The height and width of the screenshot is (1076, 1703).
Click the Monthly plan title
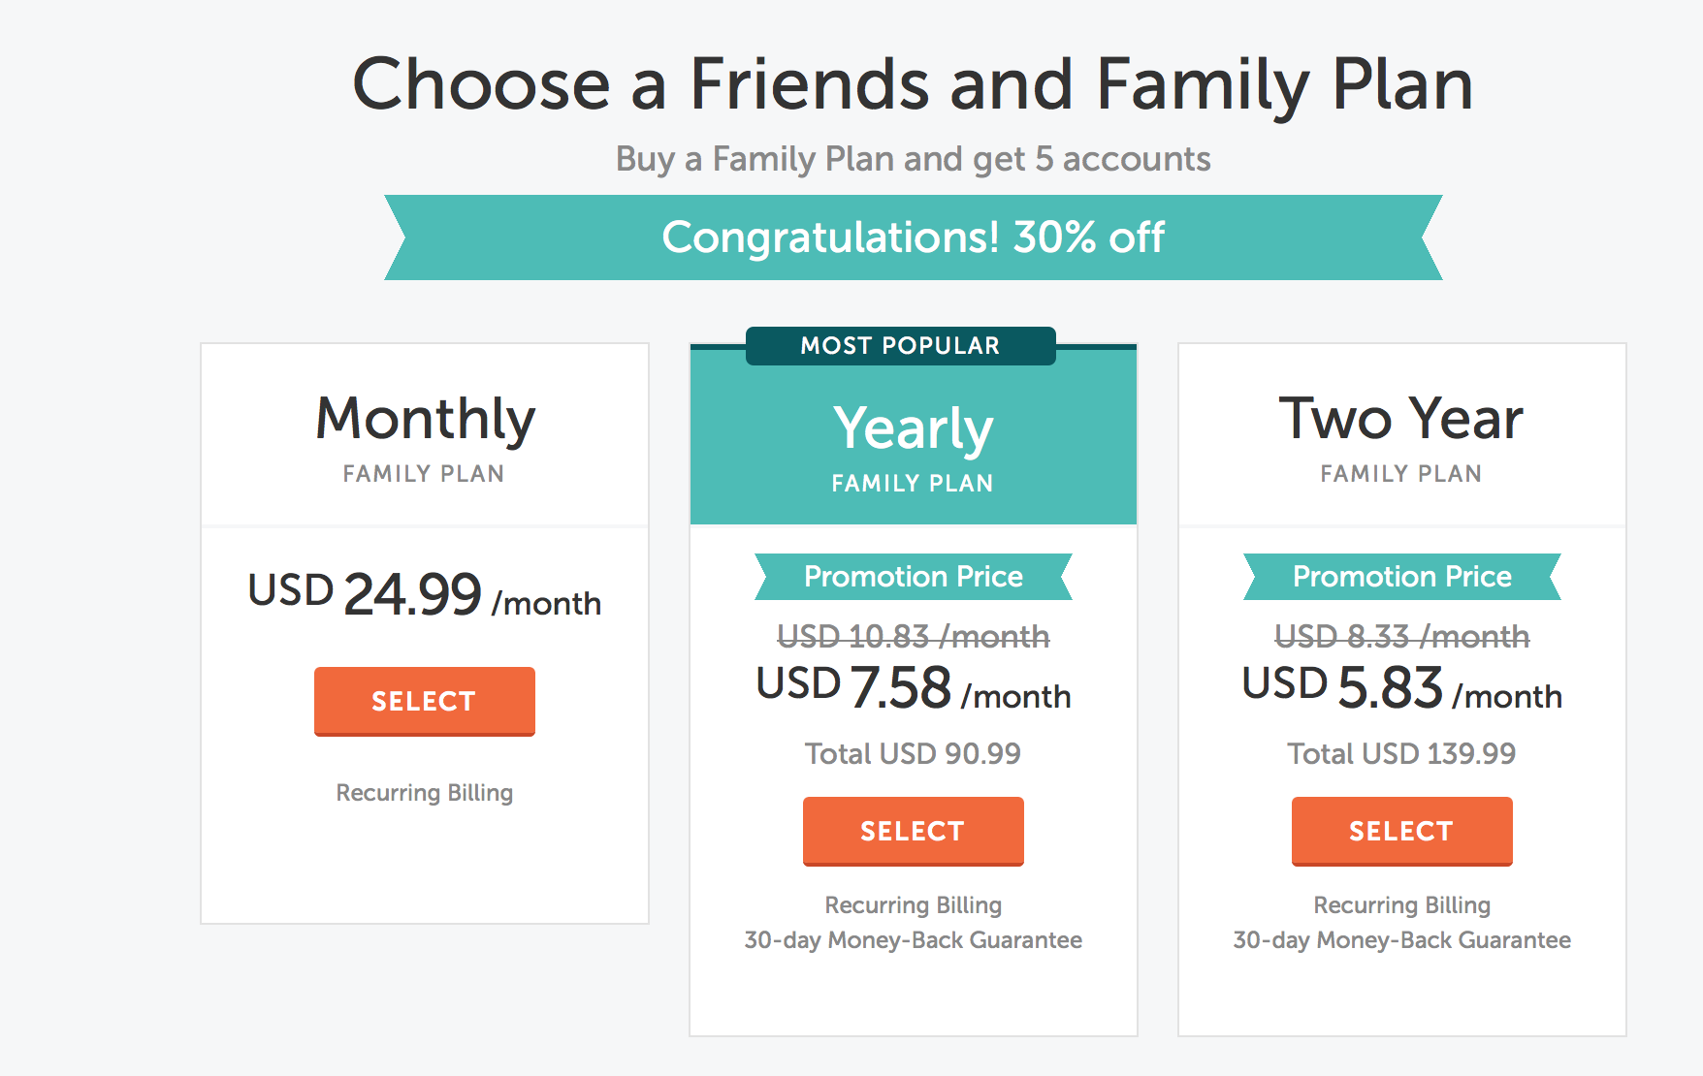pos(425,420)
